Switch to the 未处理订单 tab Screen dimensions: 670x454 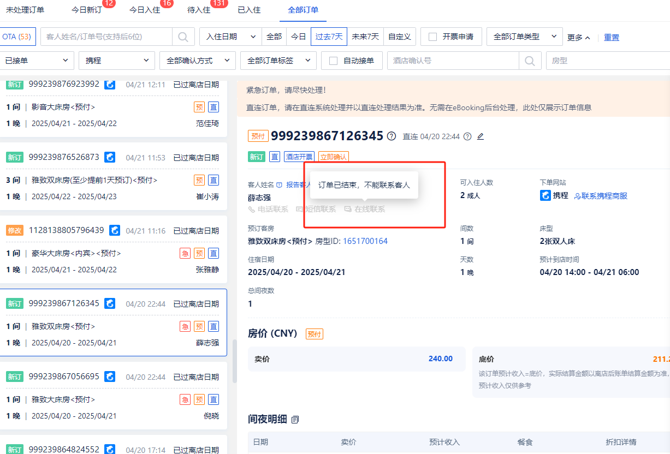tap(25, 10)
